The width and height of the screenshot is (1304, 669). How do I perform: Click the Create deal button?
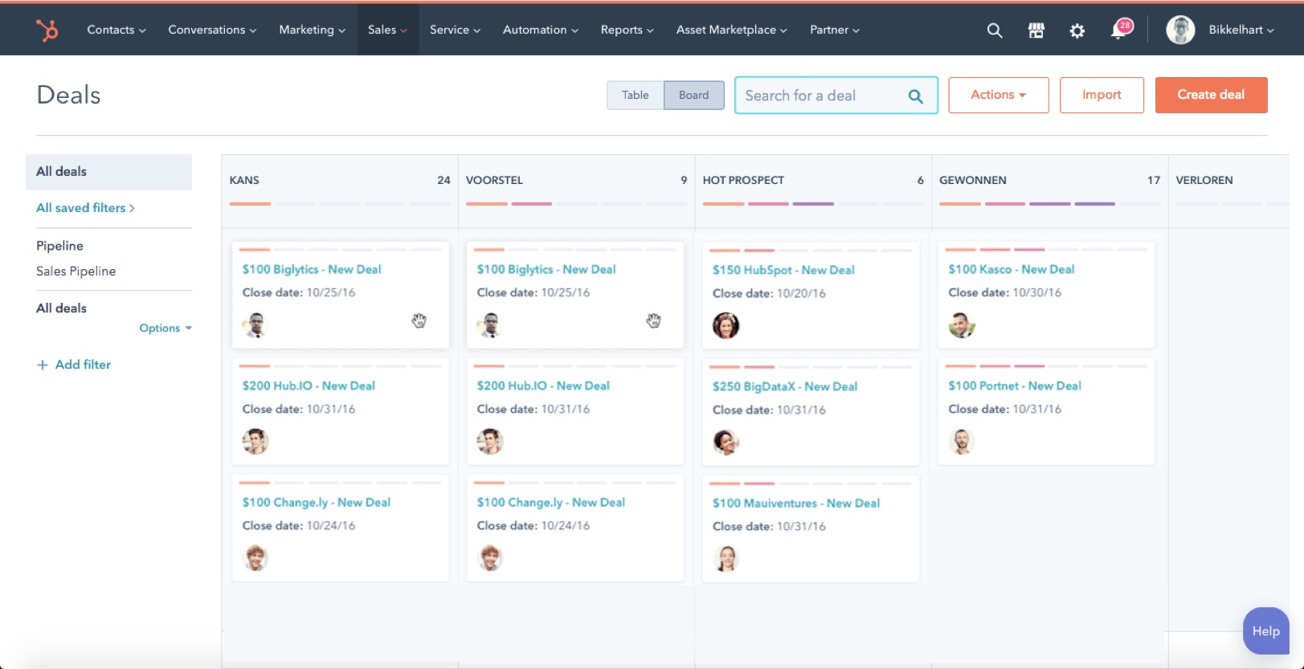(x=1211, y=95)
